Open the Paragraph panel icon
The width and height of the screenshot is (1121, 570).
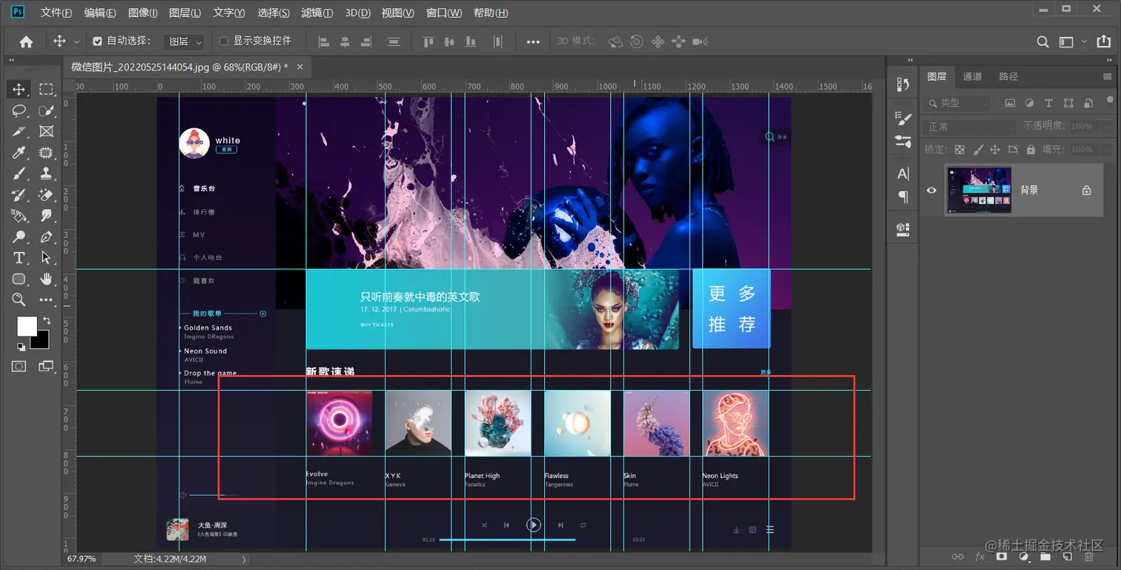[903, 196]
